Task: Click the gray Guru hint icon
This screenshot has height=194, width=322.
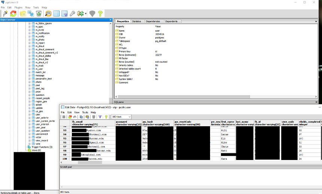Action: coord(92,14)
